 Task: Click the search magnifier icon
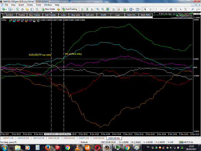click(193, 9)
